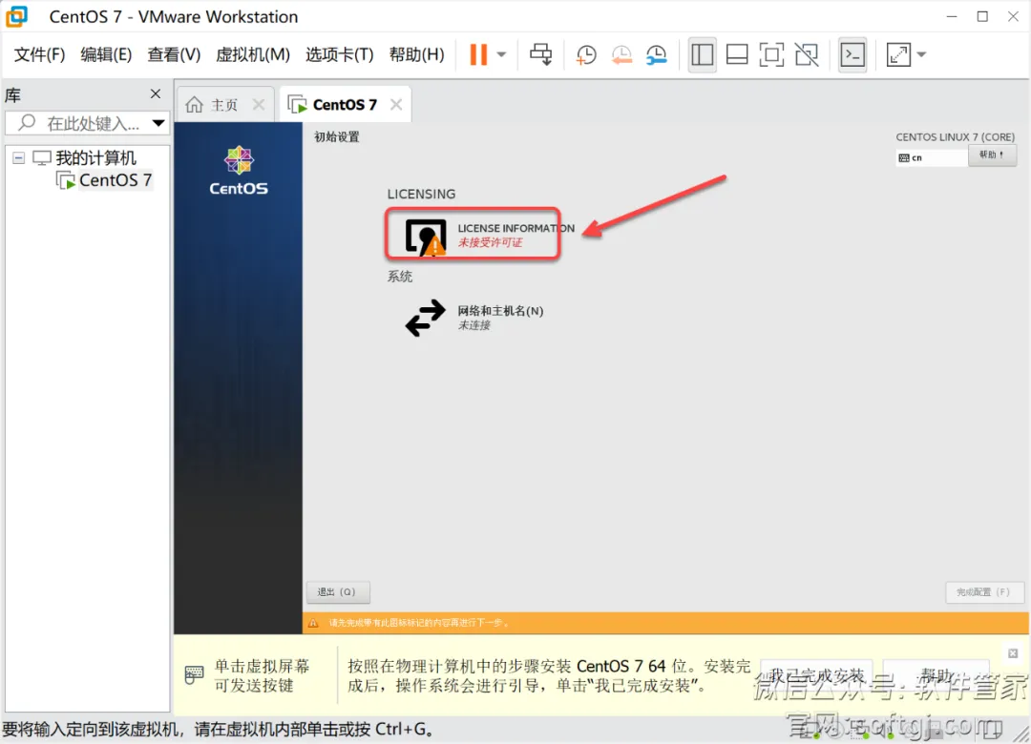Click the 初始设置 heading text

(337, 136)
